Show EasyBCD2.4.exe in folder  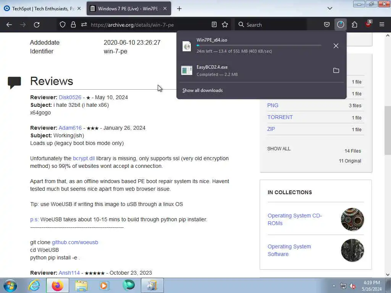[336, 71]
